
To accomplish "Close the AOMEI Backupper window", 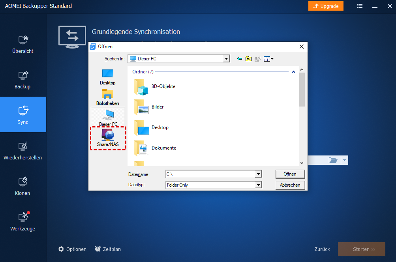I will [390, 6].
